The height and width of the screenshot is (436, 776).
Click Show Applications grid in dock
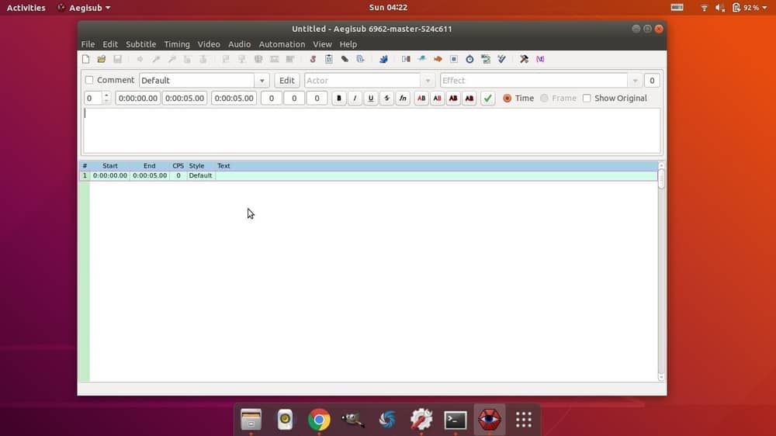click(524, 420)
